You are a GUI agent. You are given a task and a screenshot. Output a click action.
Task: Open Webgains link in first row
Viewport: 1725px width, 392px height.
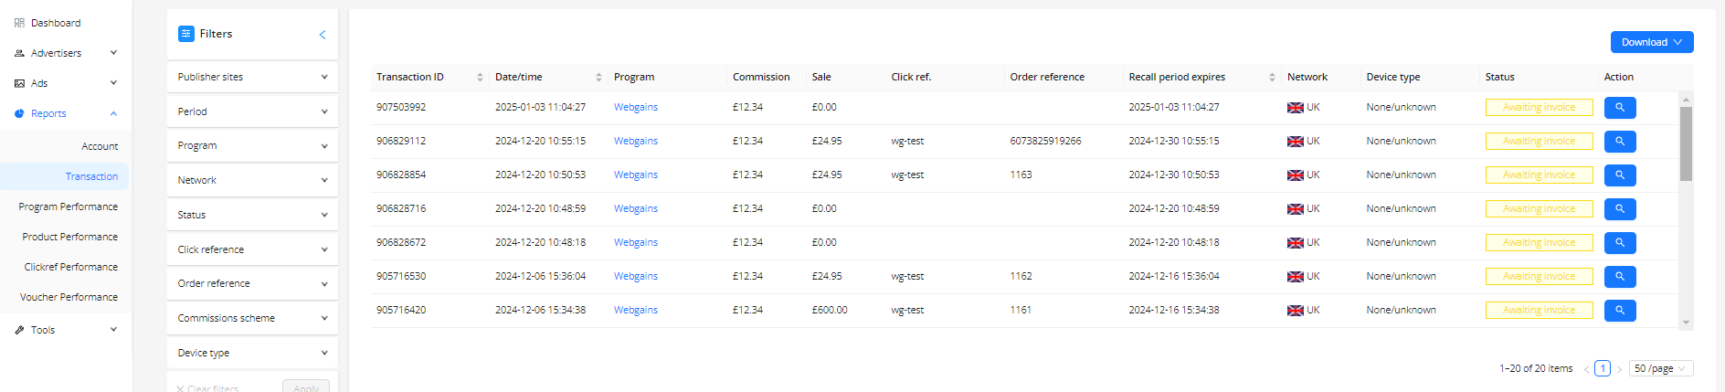pos(636,107)
